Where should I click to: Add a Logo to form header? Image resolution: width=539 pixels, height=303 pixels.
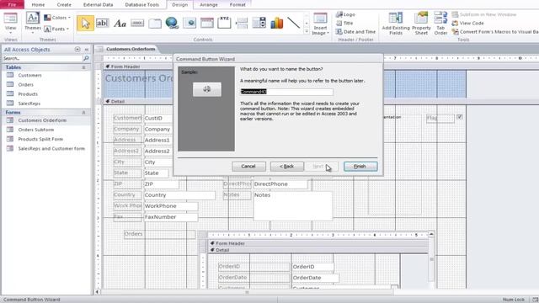click(346, 14)
